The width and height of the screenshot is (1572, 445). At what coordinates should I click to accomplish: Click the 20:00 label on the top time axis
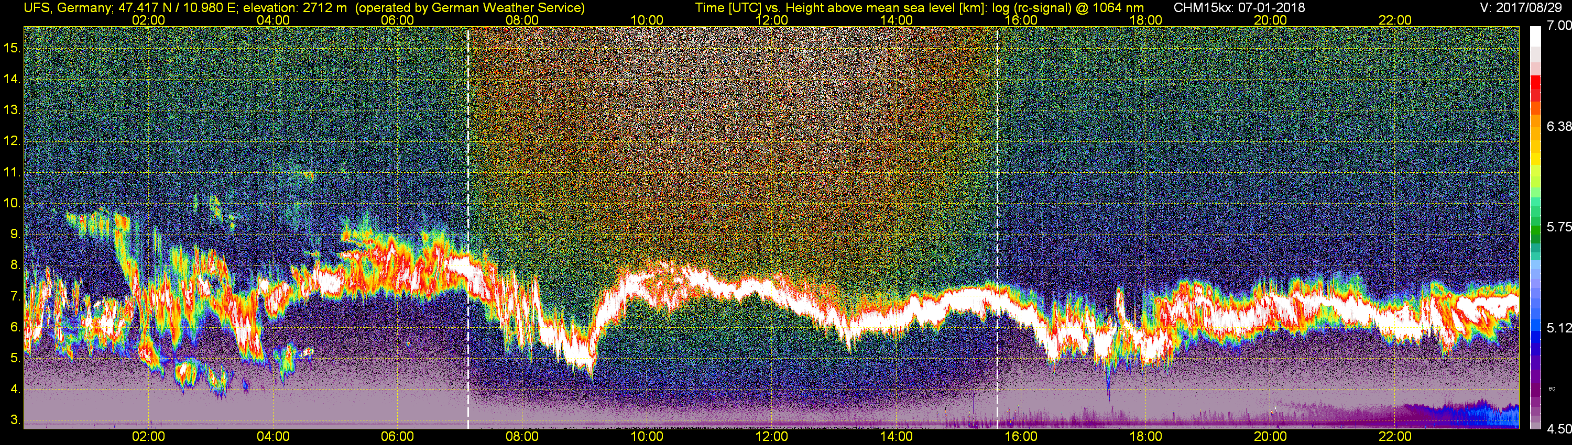pos(1271,20)
